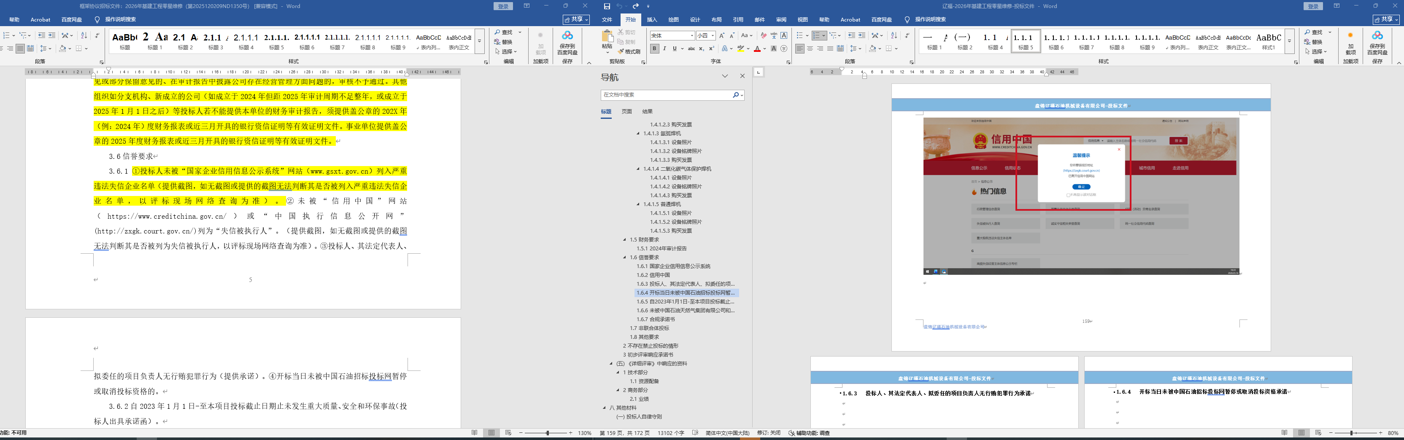This screenshot has height=440, width=1404.
Task: Toggle track changes (修订: 关闭) in status bar
Action: tap(768, 433)
